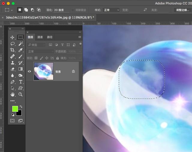This screenshot has width=192, height=152.
Task: Change screen mode from toolbox
Action: coord(20,121)
